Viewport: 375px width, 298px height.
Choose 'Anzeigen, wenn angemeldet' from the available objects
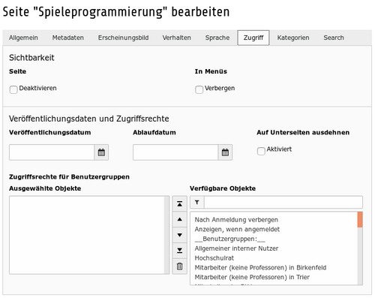237,229
